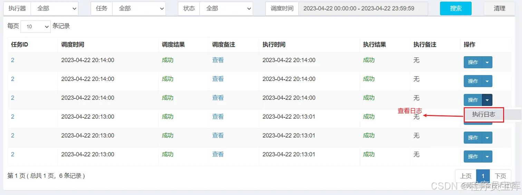Expand the 操作 caret in the first row
The width and height of the screenshot is (522, 195).
pos(487,62)
